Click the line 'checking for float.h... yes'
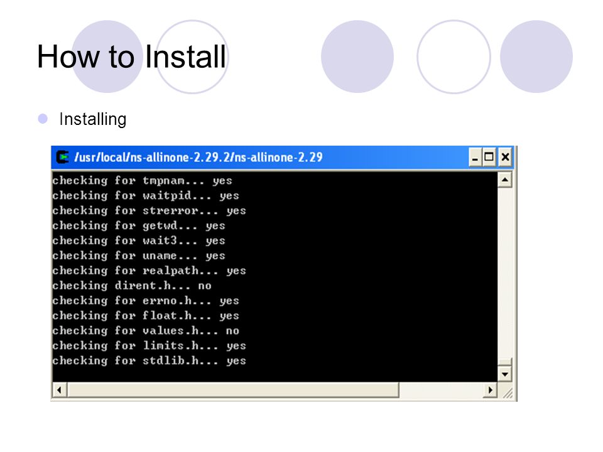Screen dimensions: 603x452 coord(146,316)
